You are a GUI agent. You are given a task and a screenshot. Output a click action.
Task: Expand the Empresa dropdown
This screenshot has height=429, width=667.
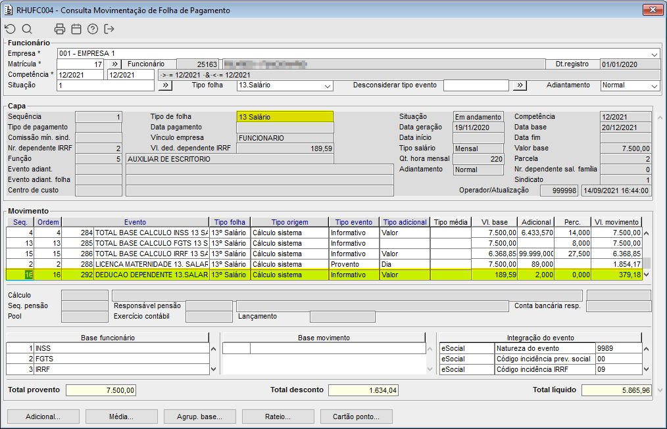pyautogui.click(x=655, y=54)
